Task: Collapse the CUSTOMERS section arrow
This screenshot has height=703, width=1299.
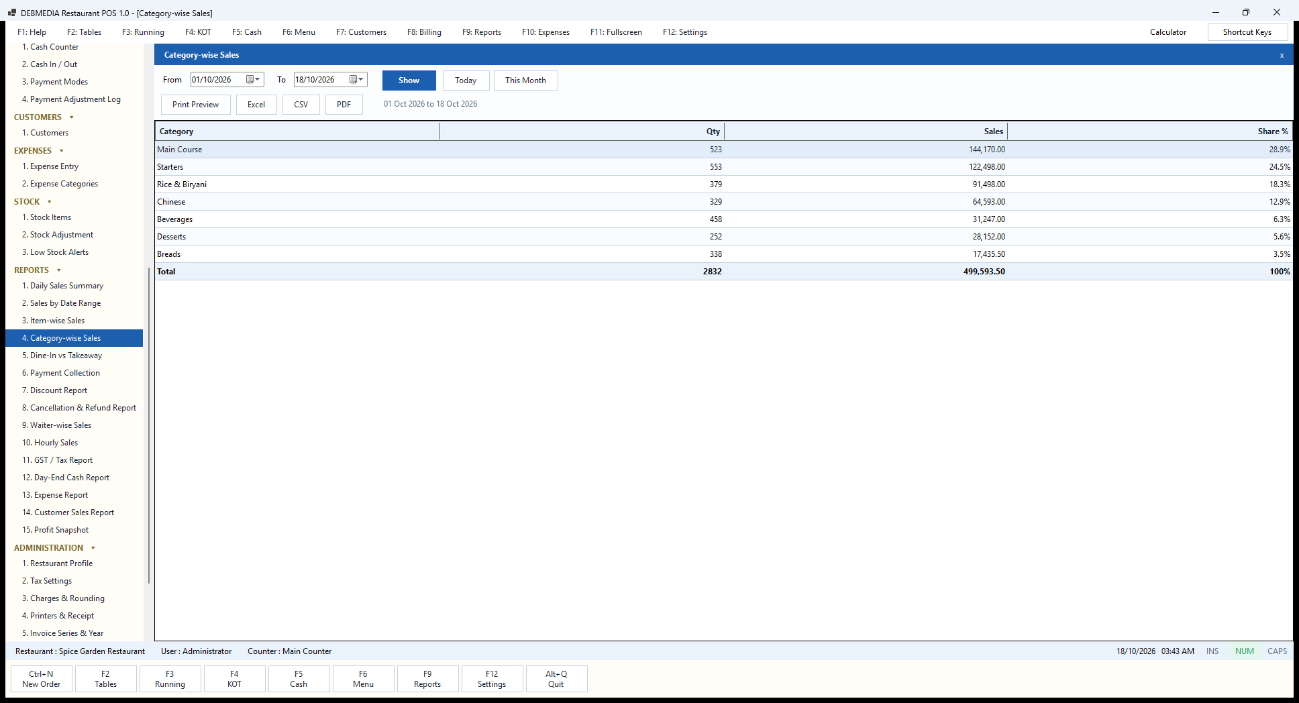Action: click(x=72, y=117)
